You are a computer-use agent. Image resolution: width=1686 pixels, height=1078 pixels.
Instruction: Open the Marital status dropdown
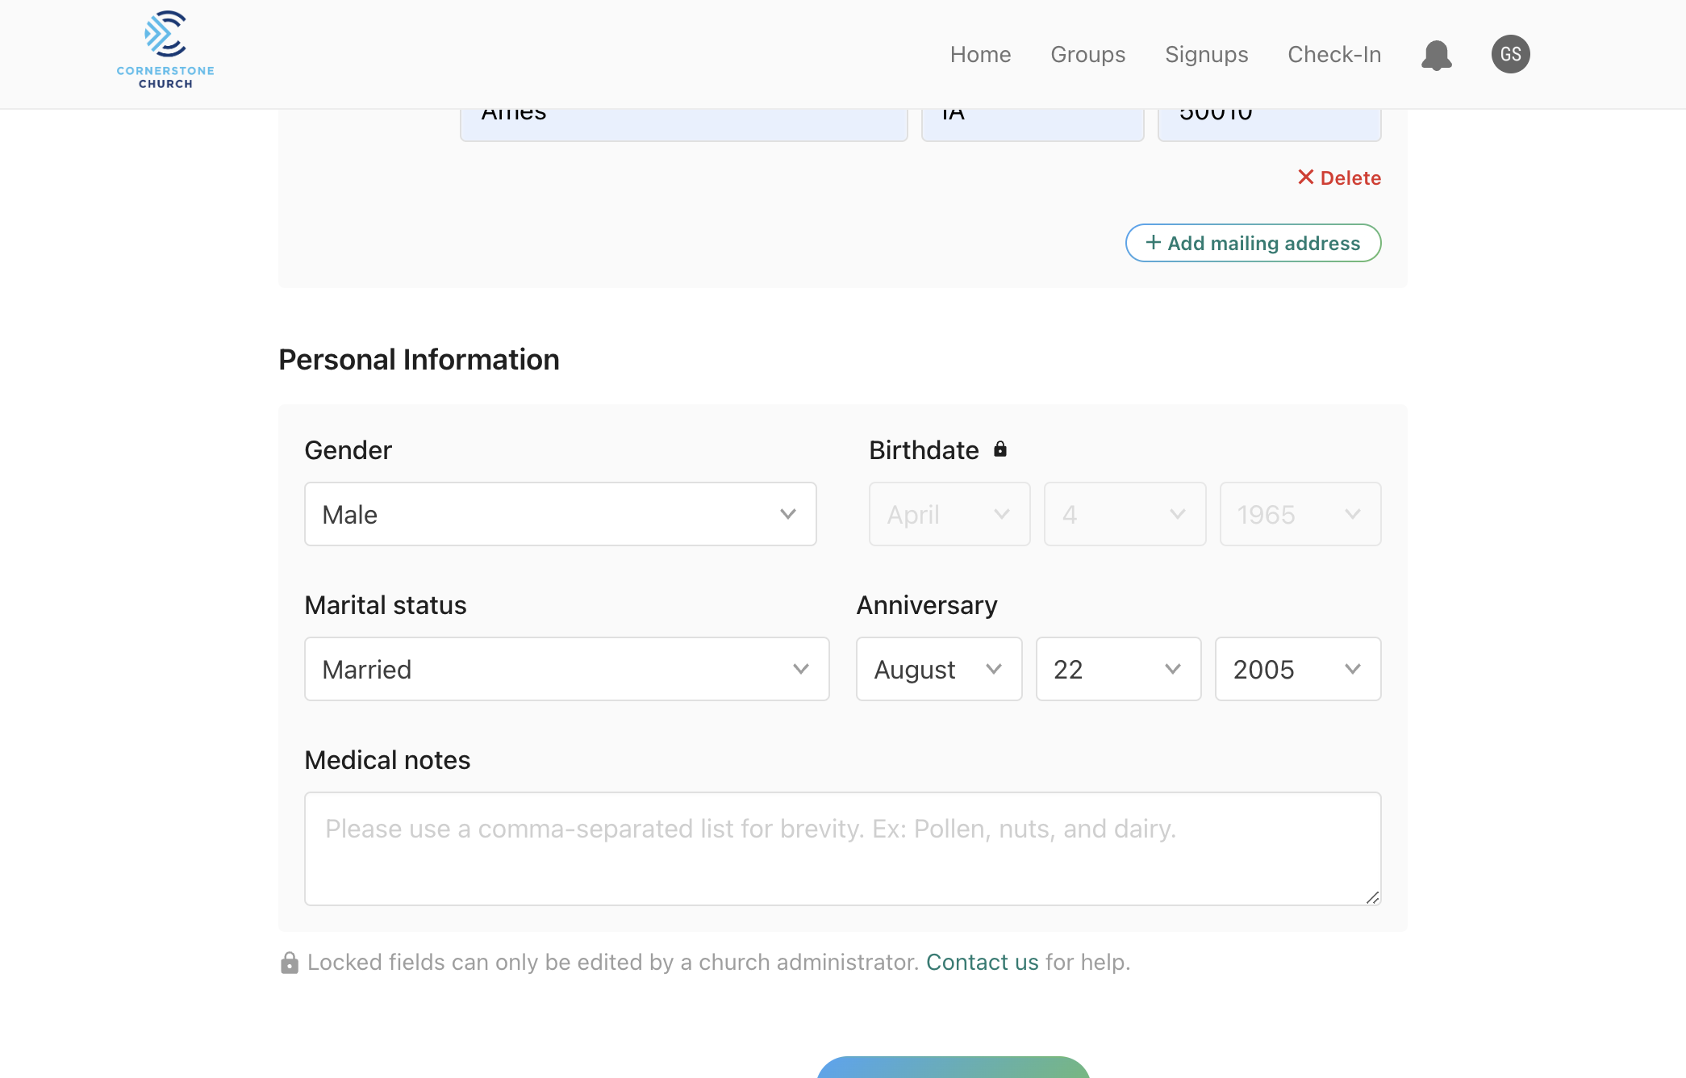(x=566, y=669)
